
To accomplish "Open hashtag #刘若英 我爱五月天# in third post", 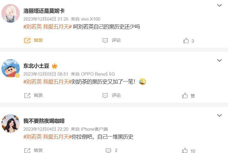I will [48, 137].
